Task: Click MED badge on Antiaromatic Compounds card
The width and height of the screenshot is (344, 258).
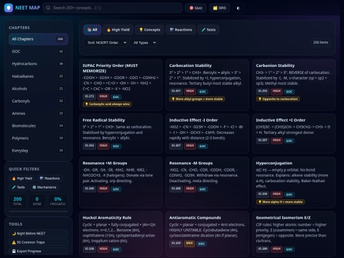Action: coord(189,243)
